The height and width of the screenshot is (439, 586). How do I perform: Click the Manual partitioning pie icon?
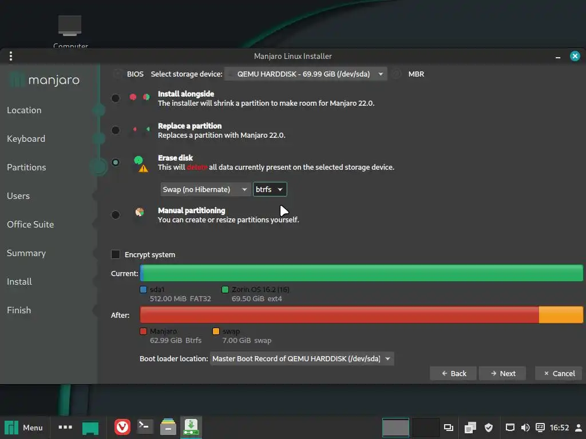coord(140,212)
